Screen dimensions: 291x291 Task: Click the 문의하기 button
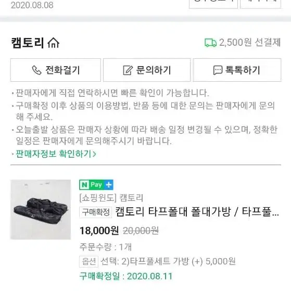click(147, 70)
